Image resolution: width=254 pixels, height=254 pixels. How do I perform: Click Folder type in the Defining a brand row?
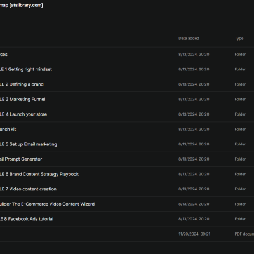[240, 84]
